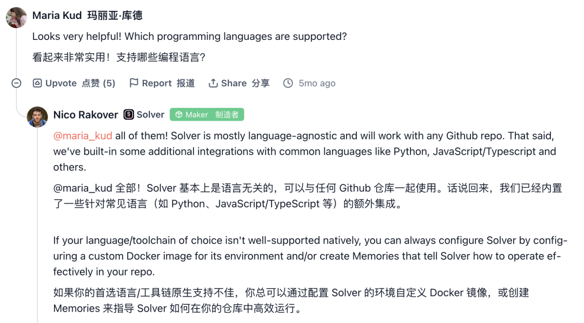
Task: Click the green Maker 制造者 badge
Action: (x=207, y=114)
